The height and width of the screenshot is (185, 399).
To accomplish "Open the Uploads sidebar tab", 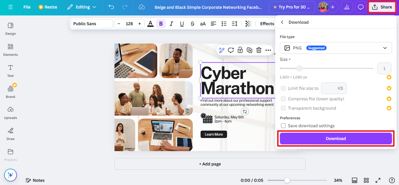I will pyautogui.click(x=11, y=113).
